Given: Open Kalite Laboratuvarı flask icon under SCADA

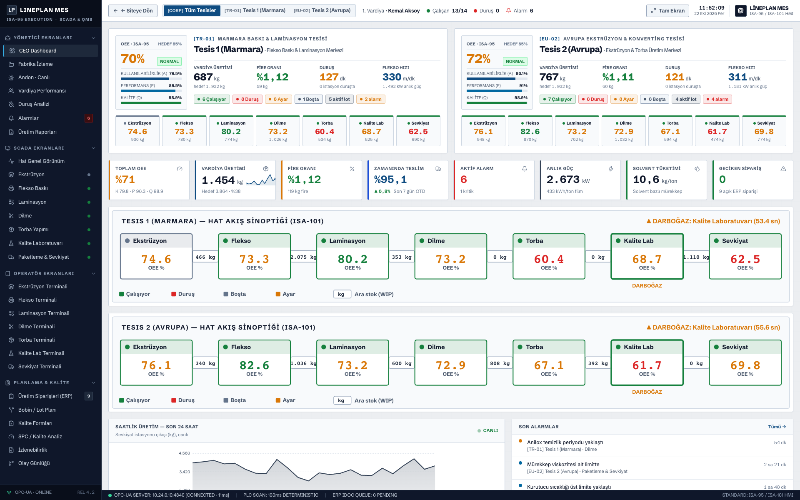Looking at the screenshot, I should tap(11, 243).
